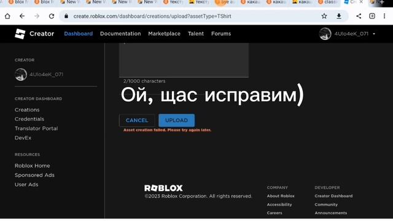Share this page with share icon
The height and width of the screenshot is (221, 393).
359,16
